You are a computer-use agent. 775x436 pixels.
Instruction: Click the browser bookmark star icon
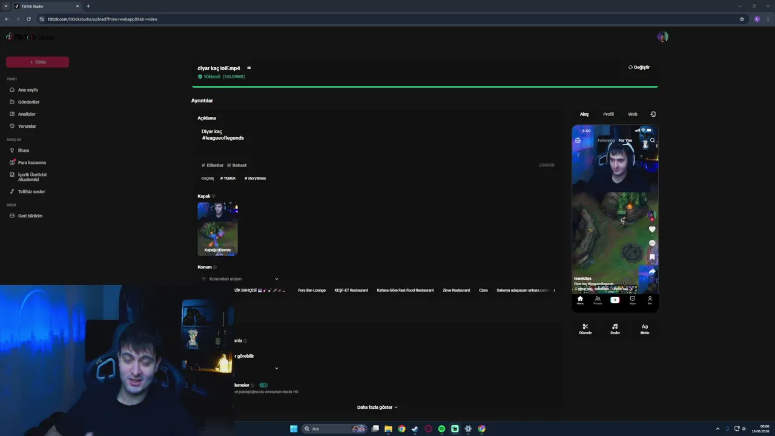(x=742, y=19)
